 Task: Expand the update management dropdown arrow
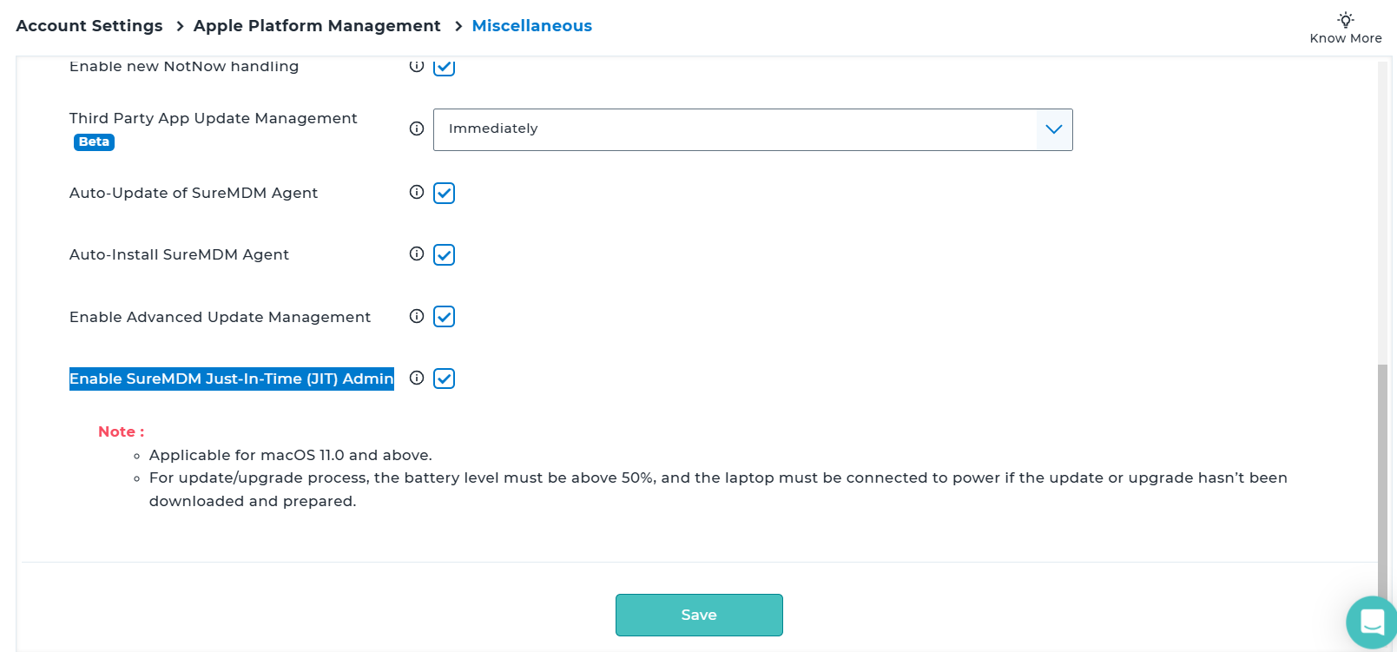coord(1054,129)
